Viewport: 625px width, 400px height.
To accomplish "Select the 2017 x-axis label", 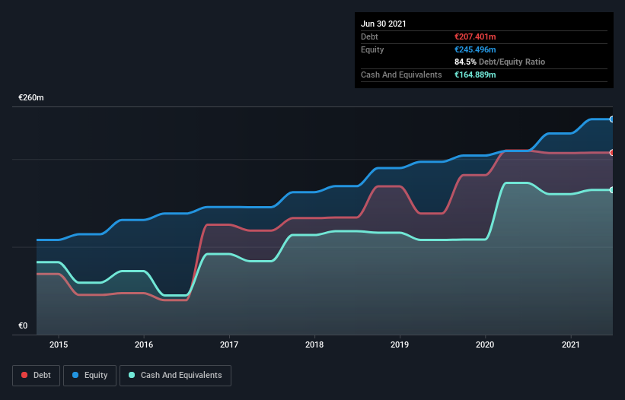I will [x=229, y=344].
